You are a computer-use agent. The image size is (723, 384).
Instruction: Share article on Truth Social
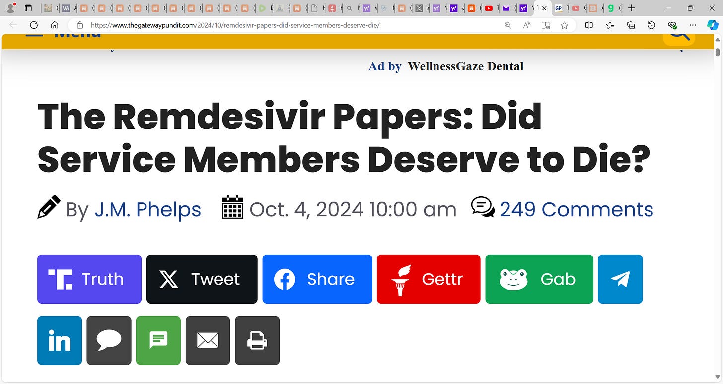[89, 279]
